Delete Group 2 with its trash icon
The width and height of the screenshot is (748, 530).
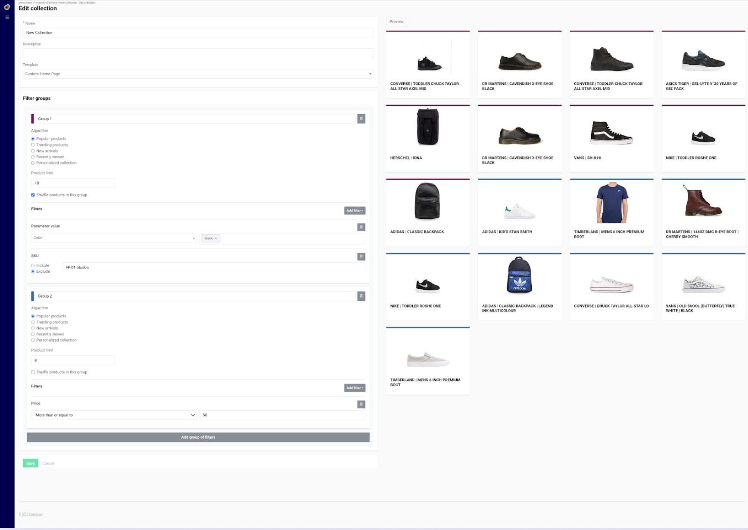[x=361, y=296]
